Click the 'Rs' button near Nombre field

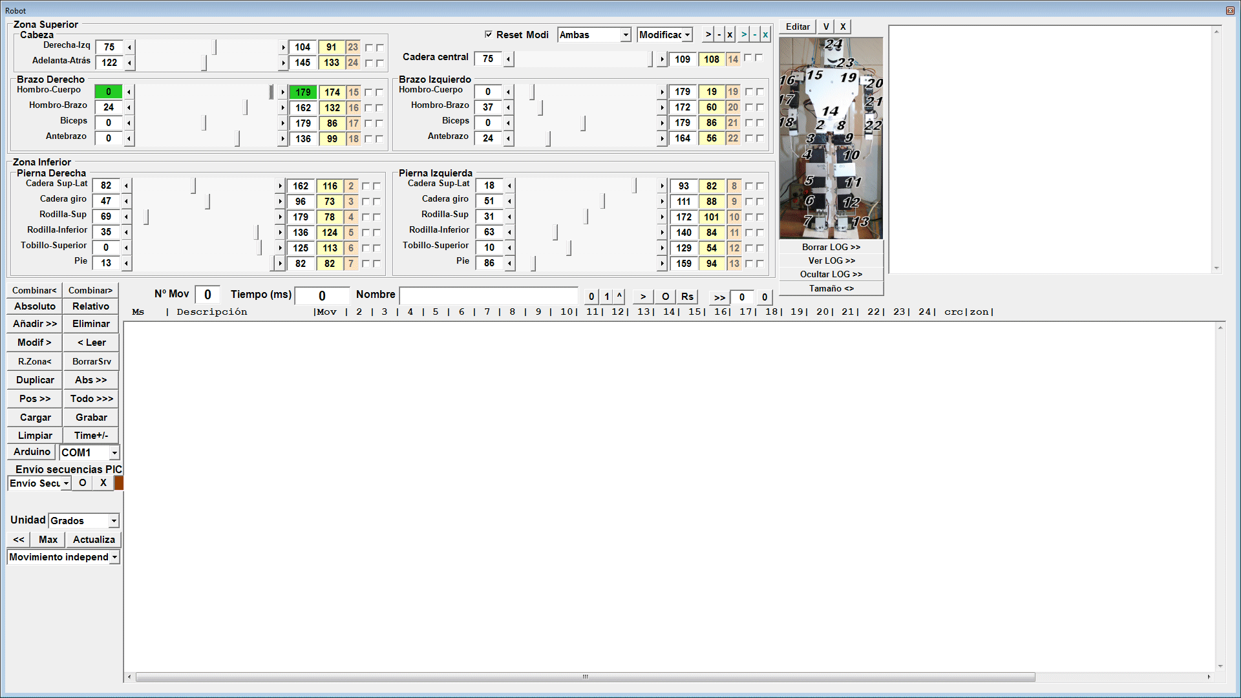[687, 297]
